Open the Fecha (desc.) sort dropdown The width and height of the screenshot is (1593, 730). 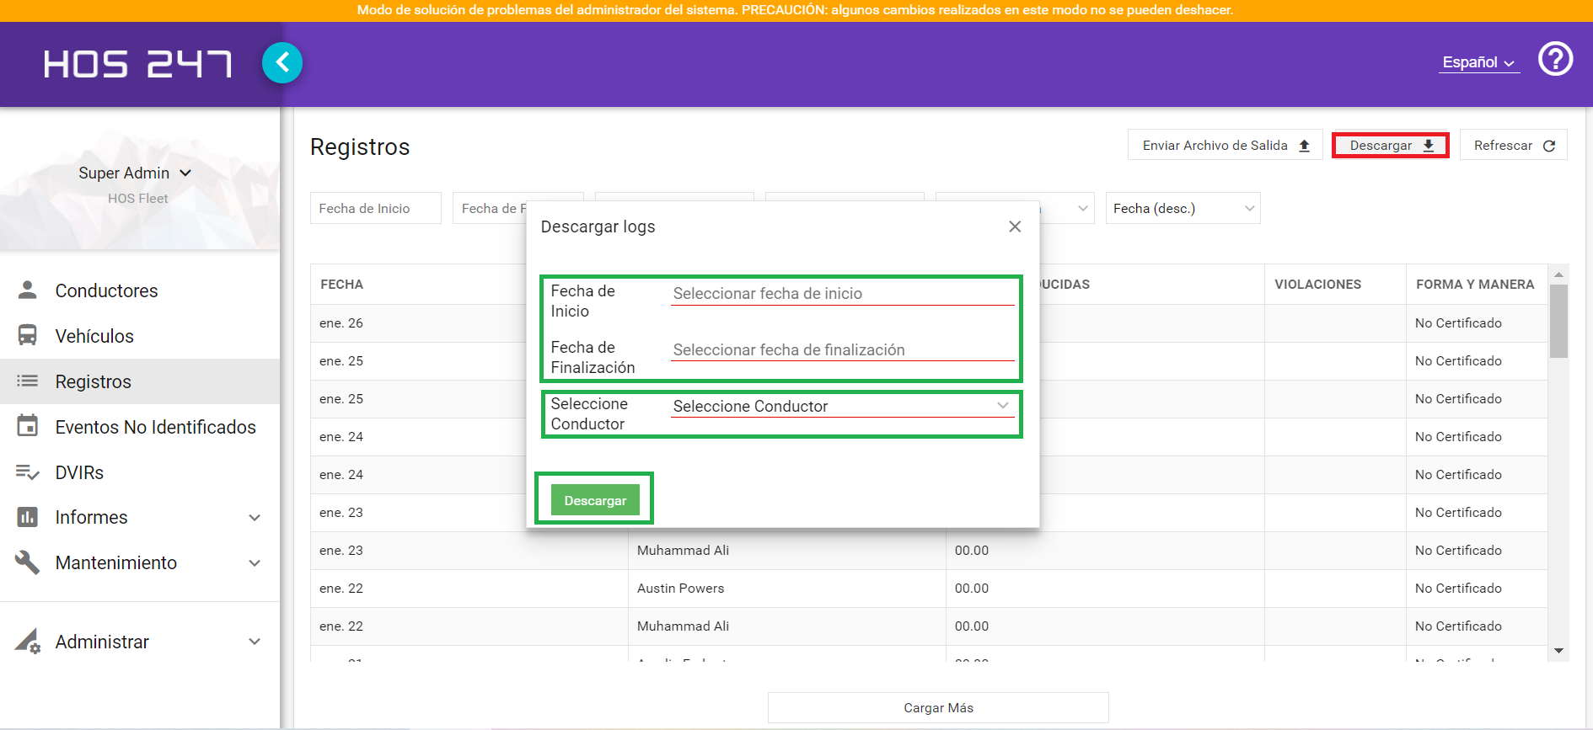(1183, 208)
